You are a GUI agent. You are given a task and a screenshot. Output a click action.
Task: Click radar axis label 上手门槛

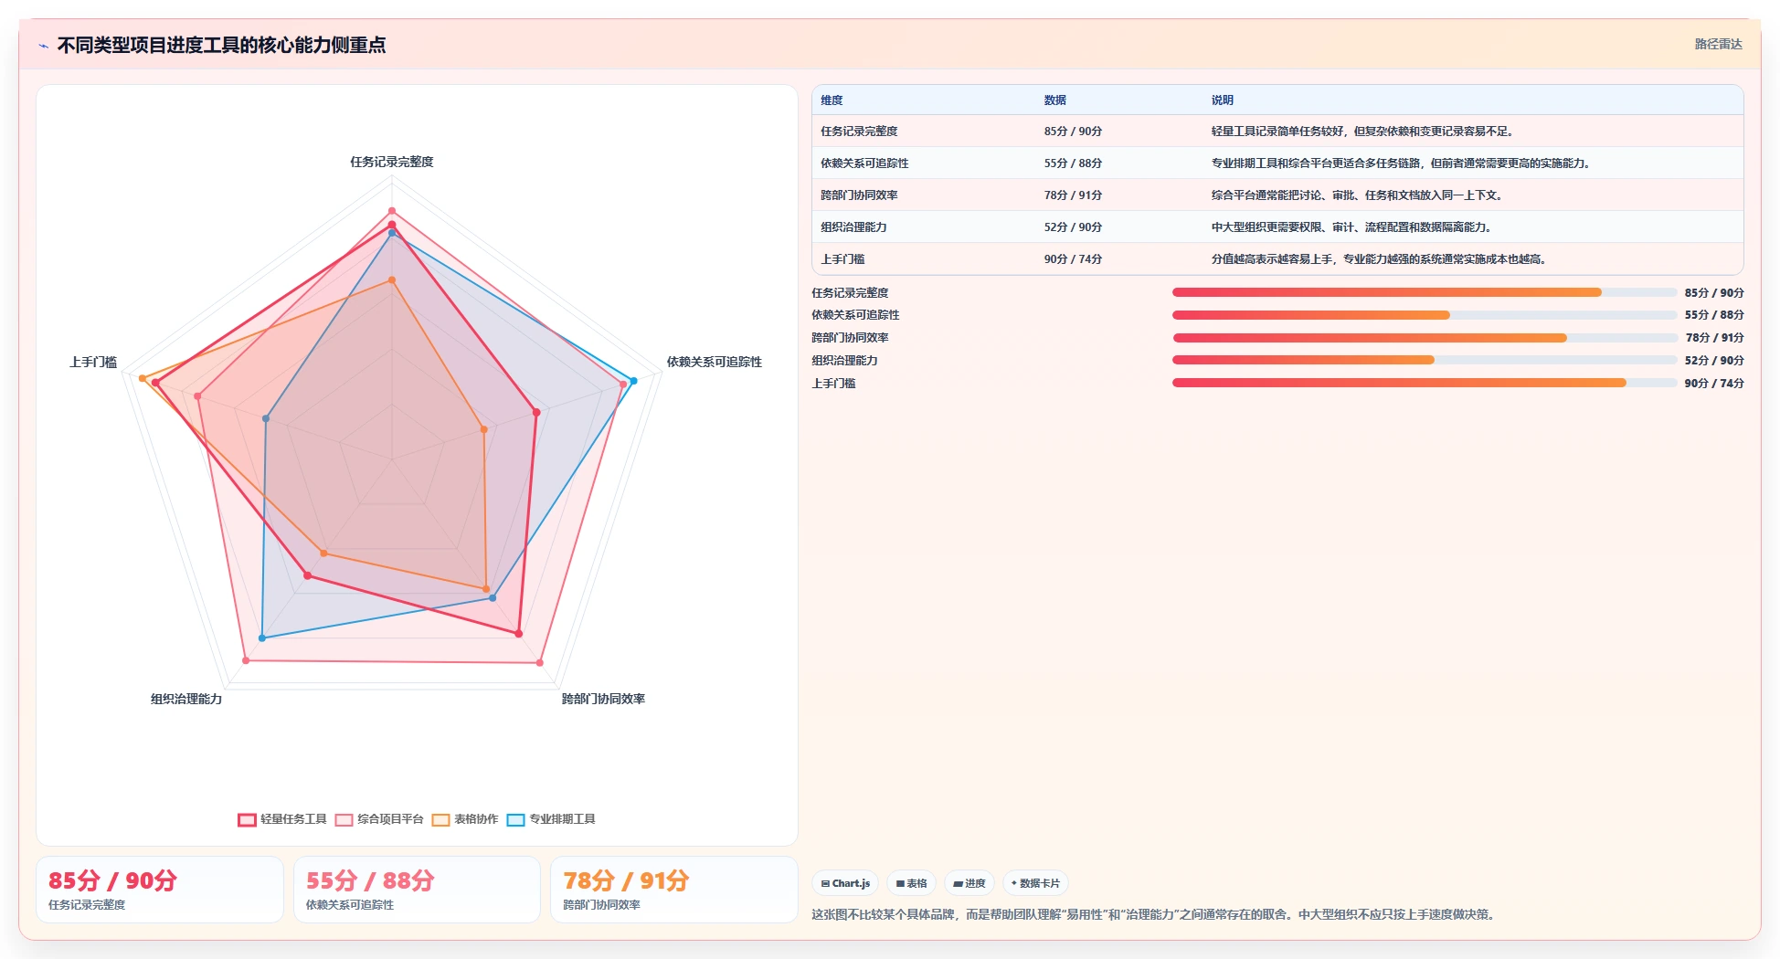click(x=93, y=362)
